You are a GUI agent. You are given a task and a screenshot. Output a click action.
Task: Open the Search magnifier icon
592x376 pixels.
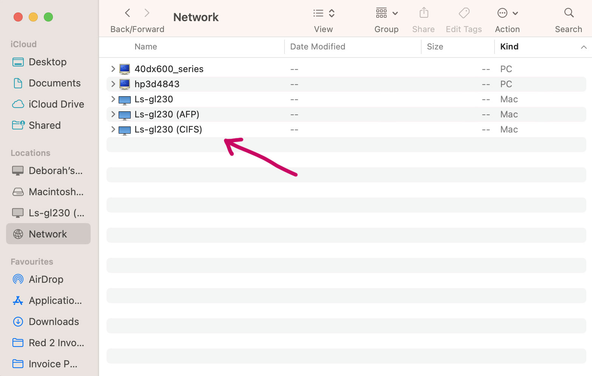[569, 13]
